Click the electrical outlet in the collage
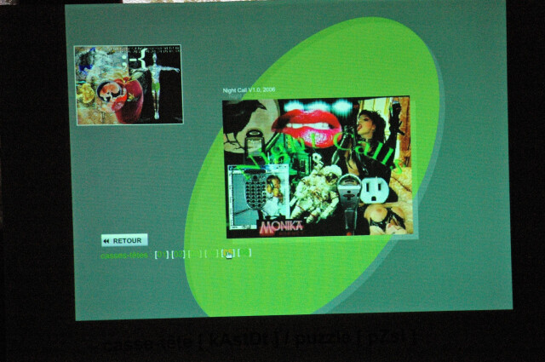Screen dimensions: 545x362 coord(375,190)
